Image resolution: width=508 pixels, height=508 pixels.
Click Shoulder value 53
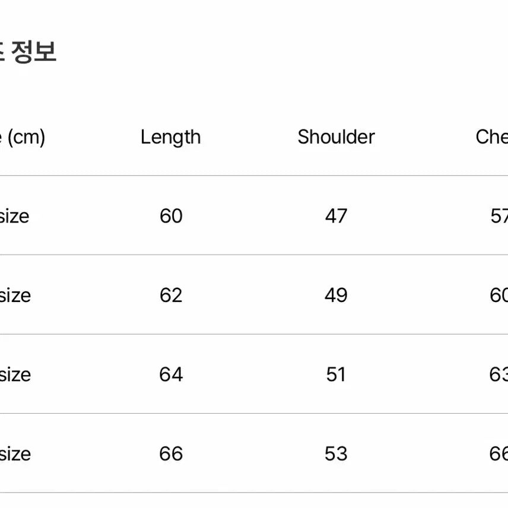[x=336, y=454]
